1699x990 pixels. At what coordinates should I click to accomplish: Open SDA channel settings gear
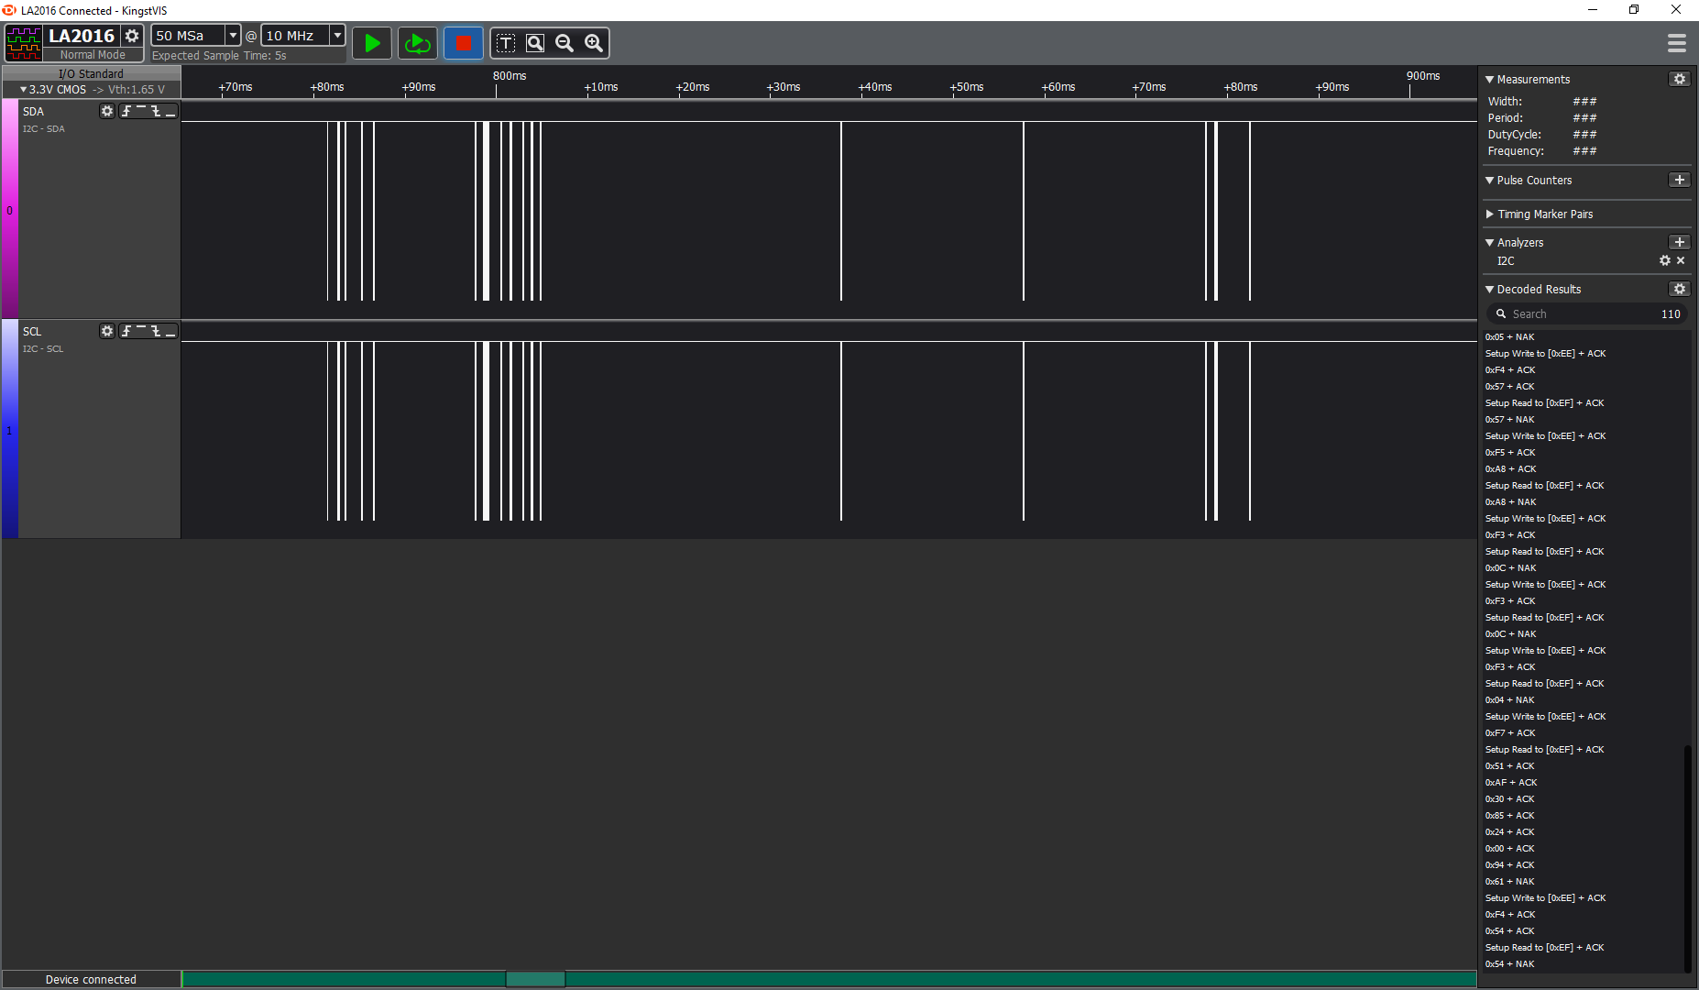click(107, 111)
